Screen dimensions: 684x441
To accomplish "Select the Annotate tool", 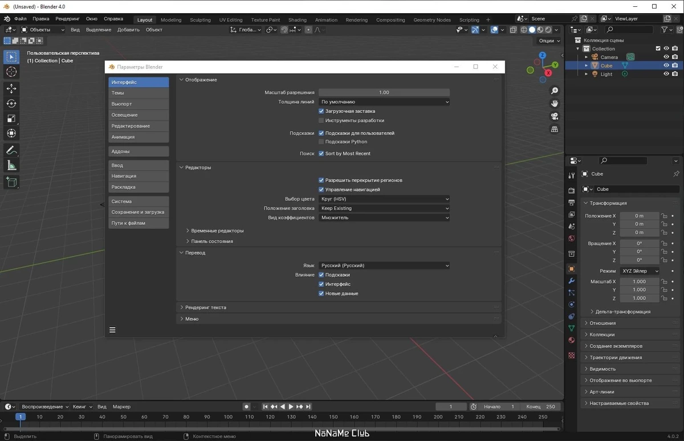I will pyautogui.click(x=11, y=150).
